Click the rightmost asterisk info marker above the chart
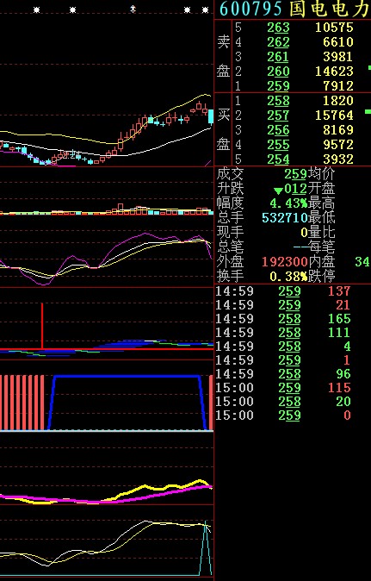This screenshot has width=371, height=581. [x=205, y=10]
